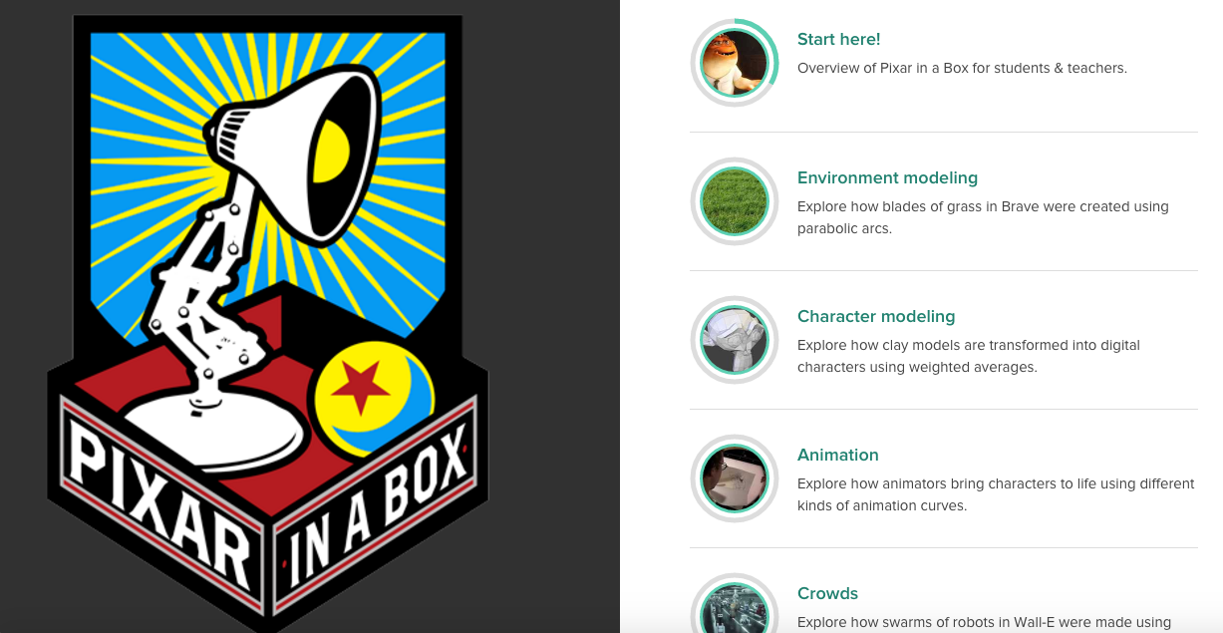The width and height of the screenshot is (1223, 633).
Task: Click the weighted averages description text
Action: [x=969, y=356]
